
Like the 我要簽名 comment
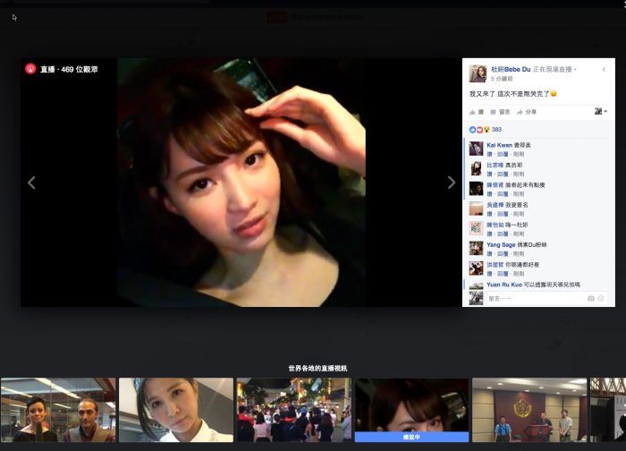489,214
